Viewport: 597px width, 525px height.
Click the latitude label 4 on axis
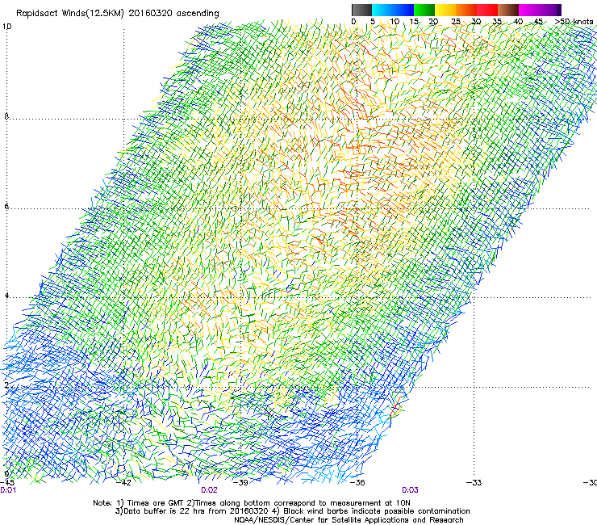6,295
